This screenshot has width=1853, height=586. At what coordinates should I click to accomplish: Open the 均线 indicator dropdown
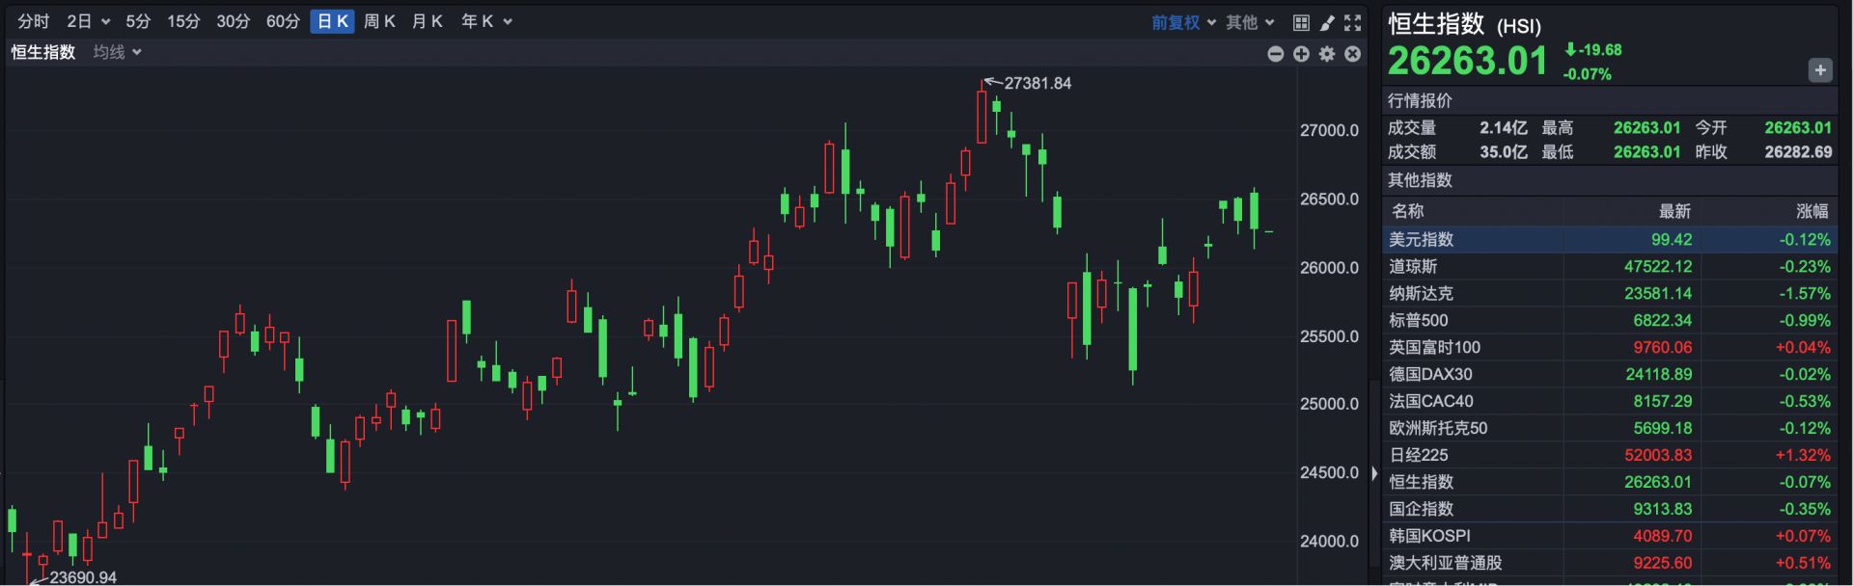[118, 52]
